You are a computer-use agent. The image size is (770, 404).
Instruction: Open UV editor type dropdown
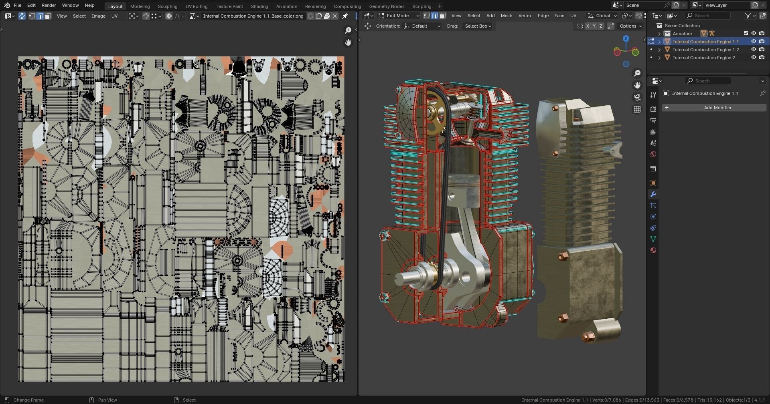(10, 16)
